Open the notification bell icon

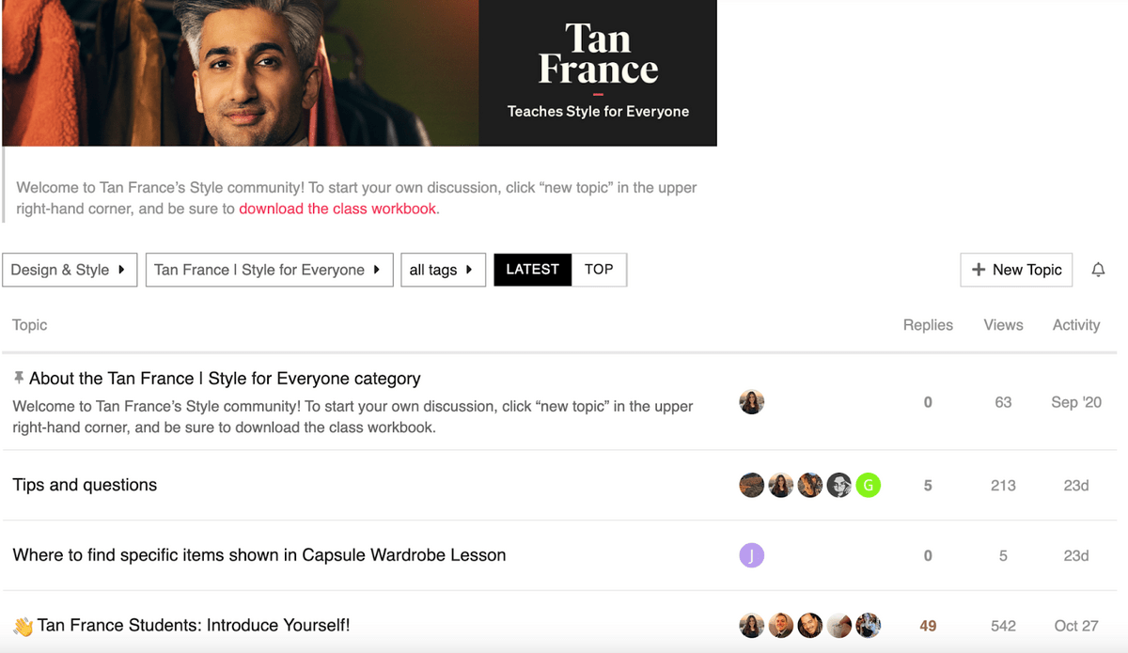(1098, 270)
